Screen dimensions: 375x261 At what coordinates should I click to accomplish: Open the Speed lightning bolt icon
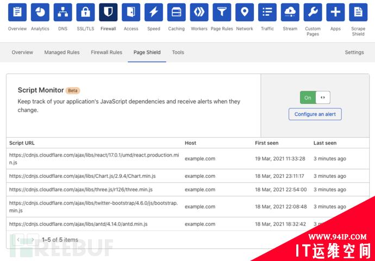click(154, 12)
